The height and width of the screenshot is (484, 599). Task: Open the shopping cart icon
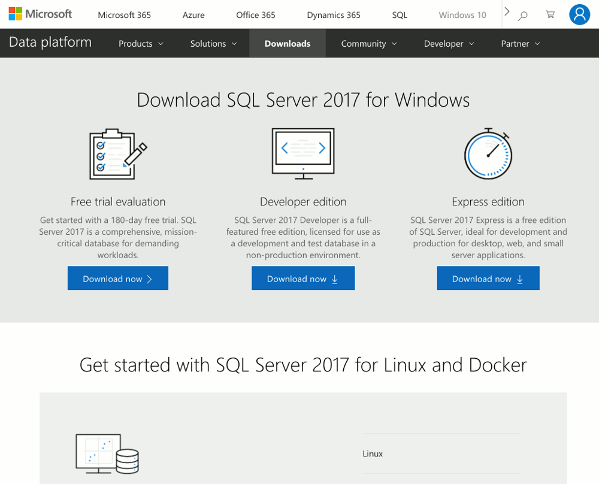(x=550, y=14)
